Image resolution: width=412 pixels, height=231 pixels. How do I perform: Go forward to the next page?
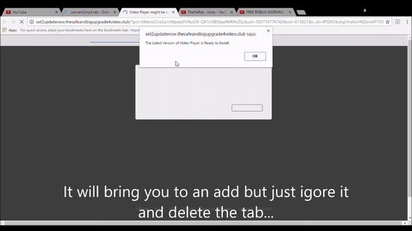coord(13,22)
